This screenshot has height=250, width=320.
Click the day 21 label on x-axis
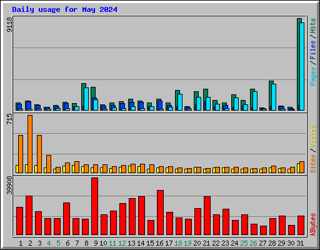(x=206, y=243)
